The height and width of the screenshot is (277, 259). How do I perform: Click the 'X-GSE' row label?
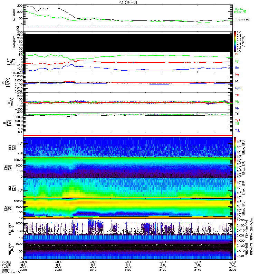coord(6,262)
